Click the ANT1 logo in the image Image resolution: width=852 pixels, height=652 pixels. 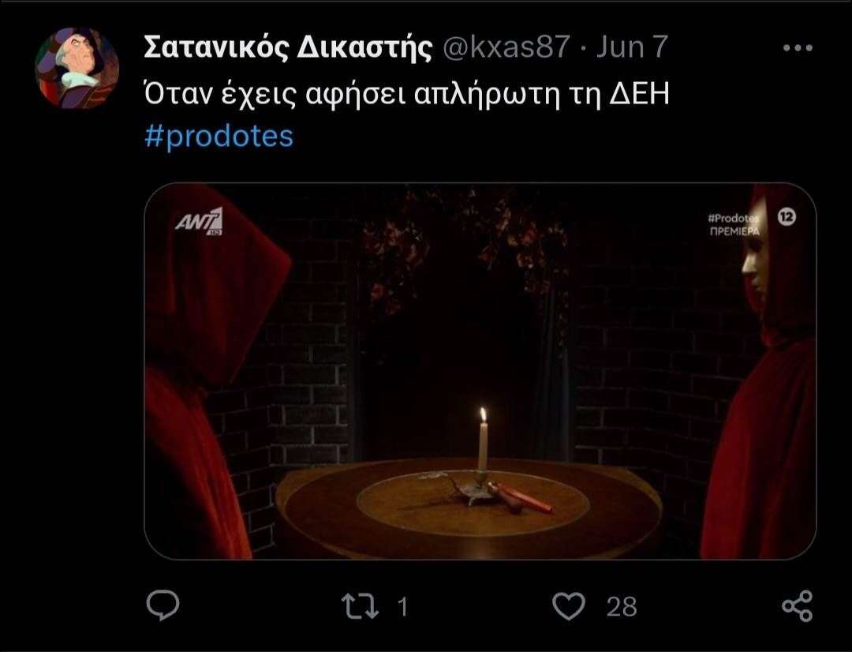[x=199, y=220]
